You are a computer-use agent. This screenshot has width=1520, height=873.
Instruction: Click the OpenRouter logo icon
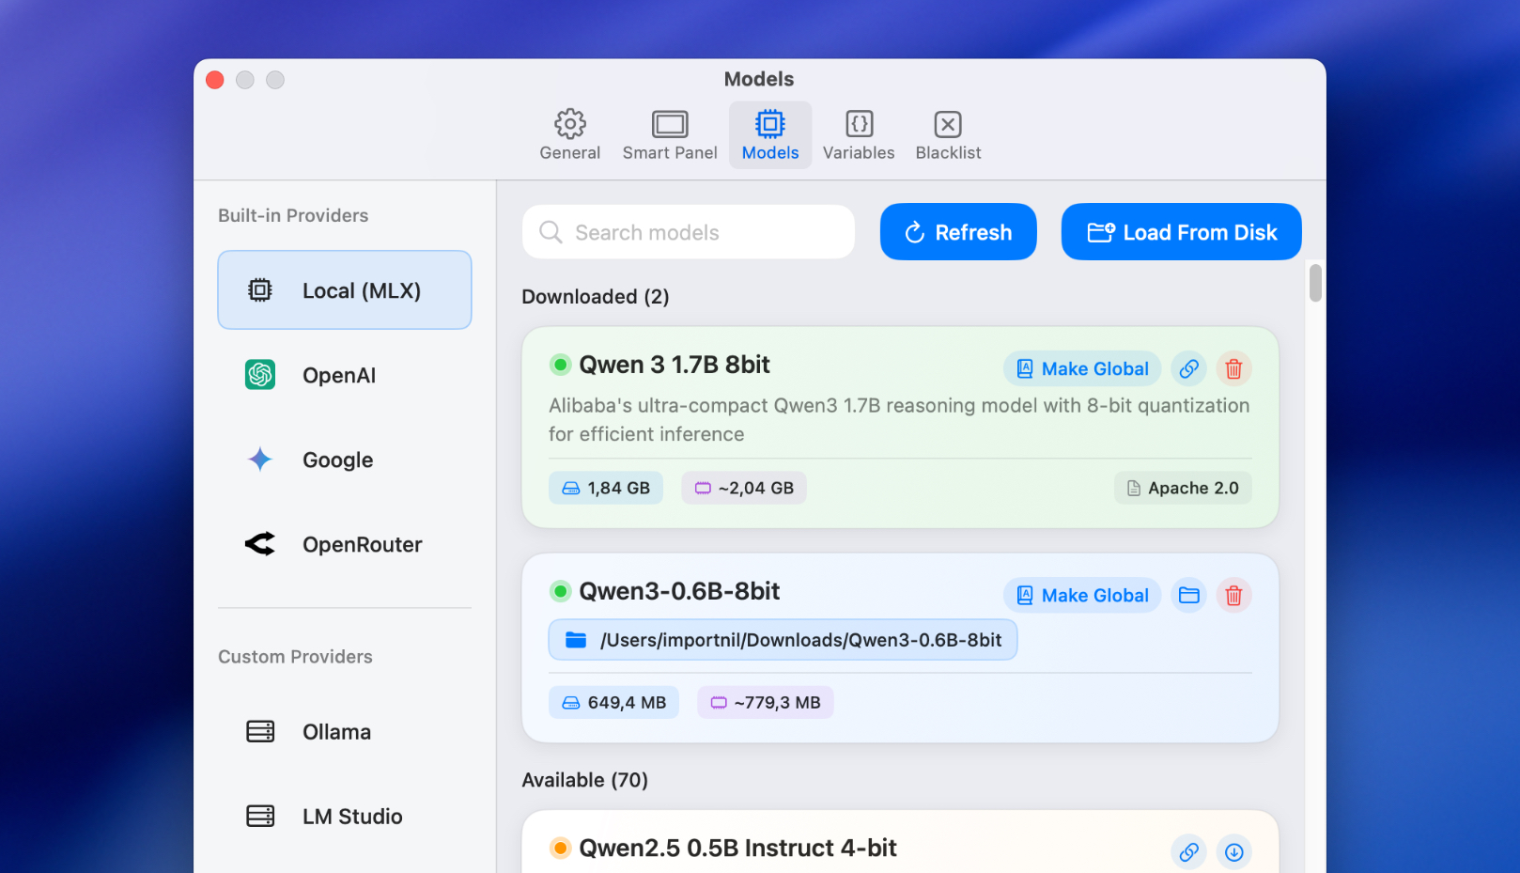[x=260, y=544]
